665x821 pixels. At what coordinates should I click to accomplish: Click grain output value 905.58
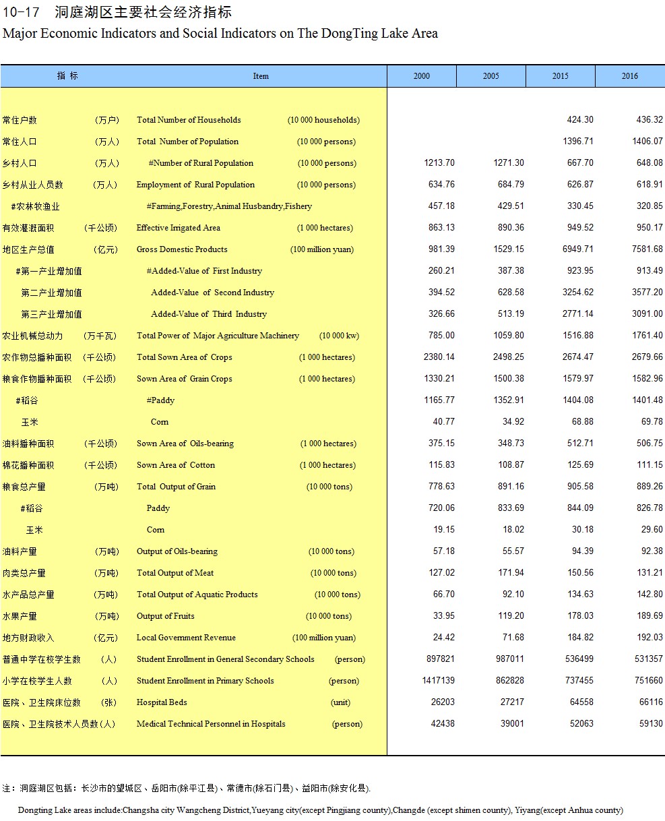tap(580, 487)
